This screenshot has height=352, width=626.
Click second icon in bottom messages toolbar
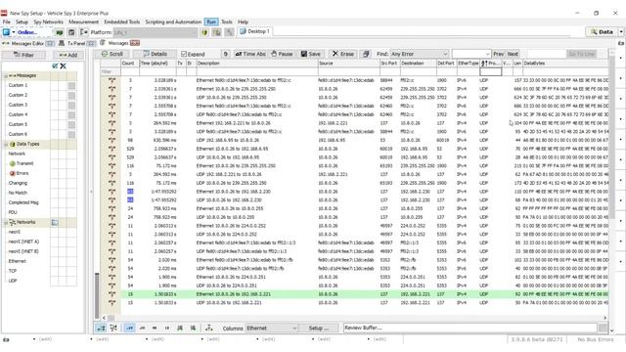113,329
